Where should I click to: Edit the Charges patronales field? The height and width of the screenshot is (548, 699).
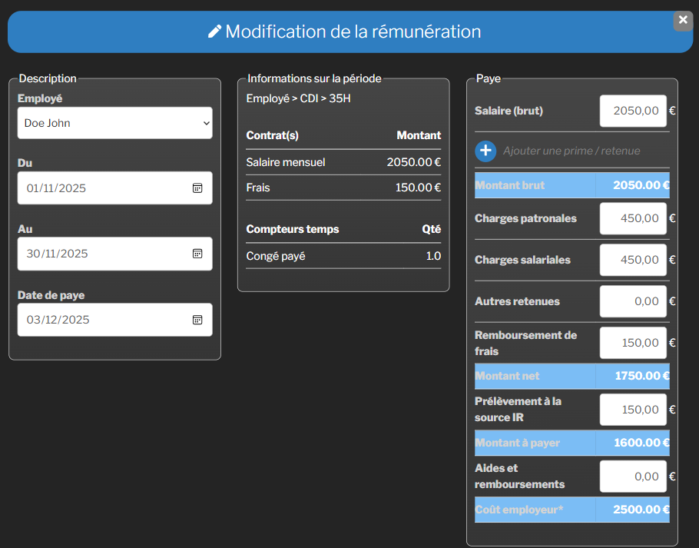click(x=632, y=218)
